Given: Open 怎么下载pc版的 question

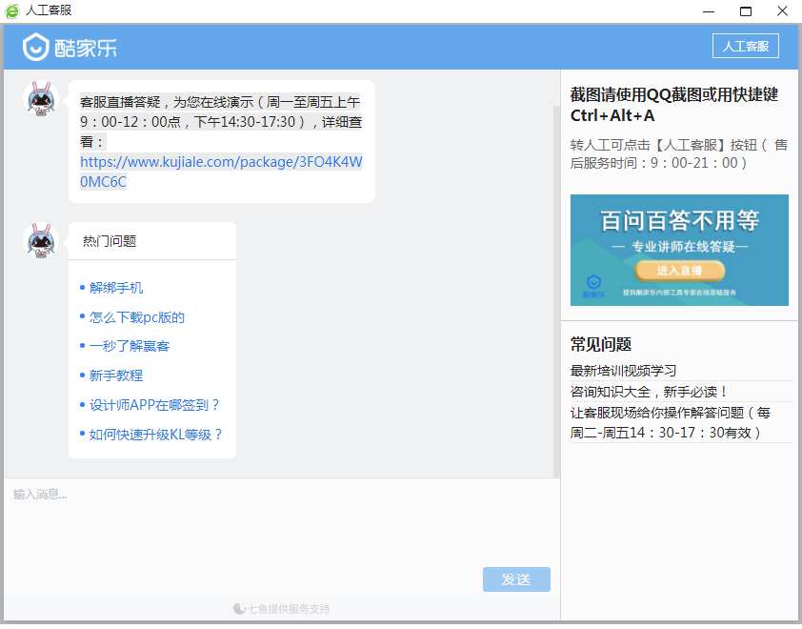Looking at the screenshot, I should point(137,317).
